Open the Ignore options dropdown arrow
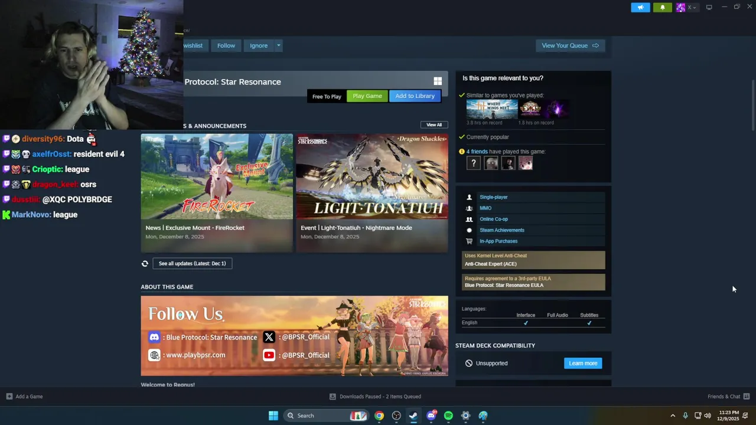 (x=278, y=45)
